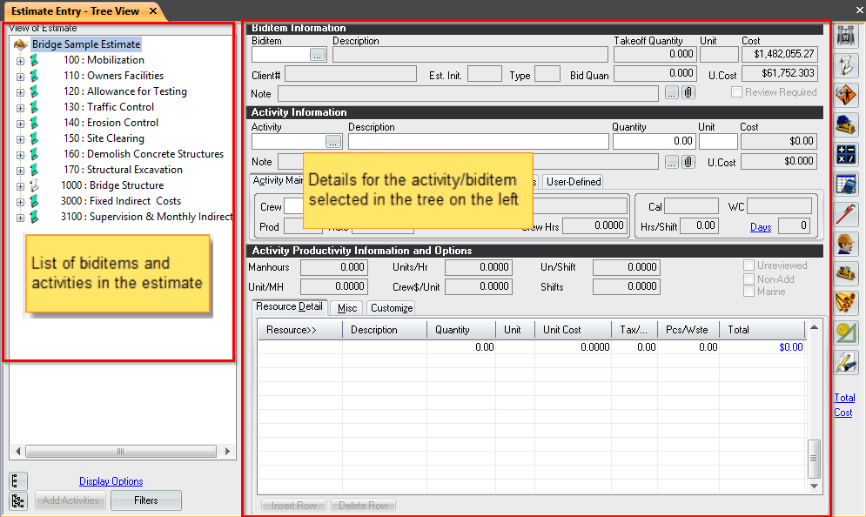Open the Customize tab

391,308
